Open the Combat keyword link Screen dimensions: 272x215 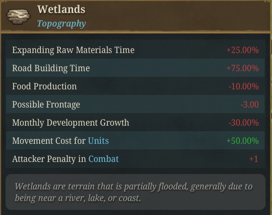coord(104,159)
